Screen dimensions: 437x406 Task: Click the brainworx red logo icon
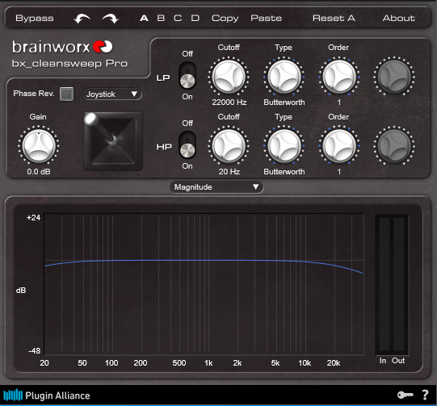(x=103, y=47)
